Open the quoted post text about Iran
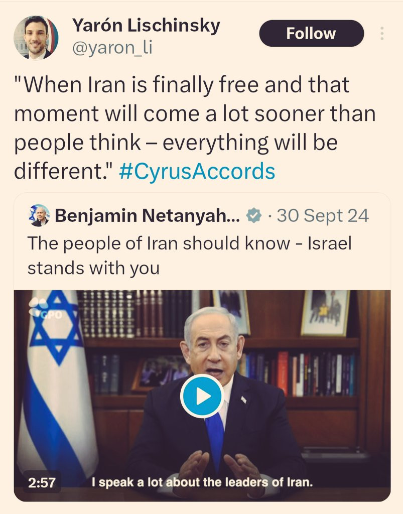This screenshot has height=514, width=403. click(x=189, y=255)
